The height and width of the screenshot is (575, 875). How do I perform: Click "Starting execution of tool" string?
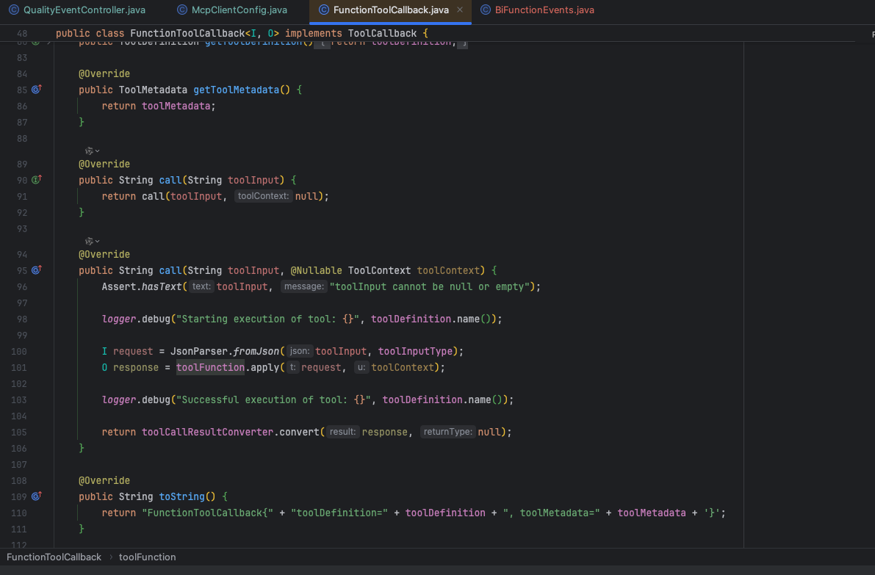point(268,319)
